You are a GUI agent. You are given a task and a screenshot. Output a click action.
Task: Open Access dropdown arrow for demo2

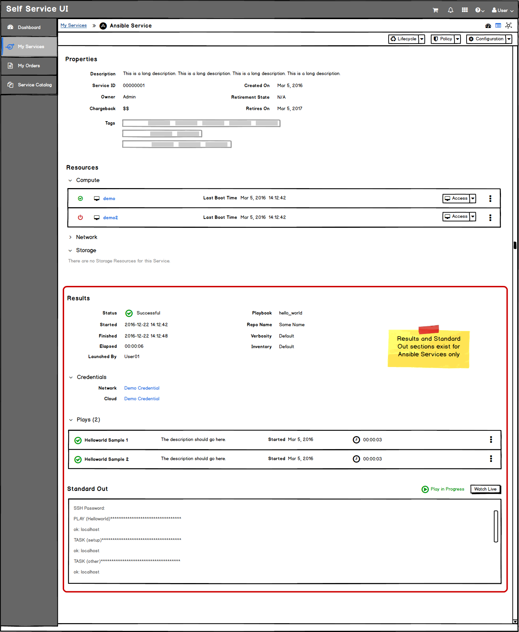point(473,216)
